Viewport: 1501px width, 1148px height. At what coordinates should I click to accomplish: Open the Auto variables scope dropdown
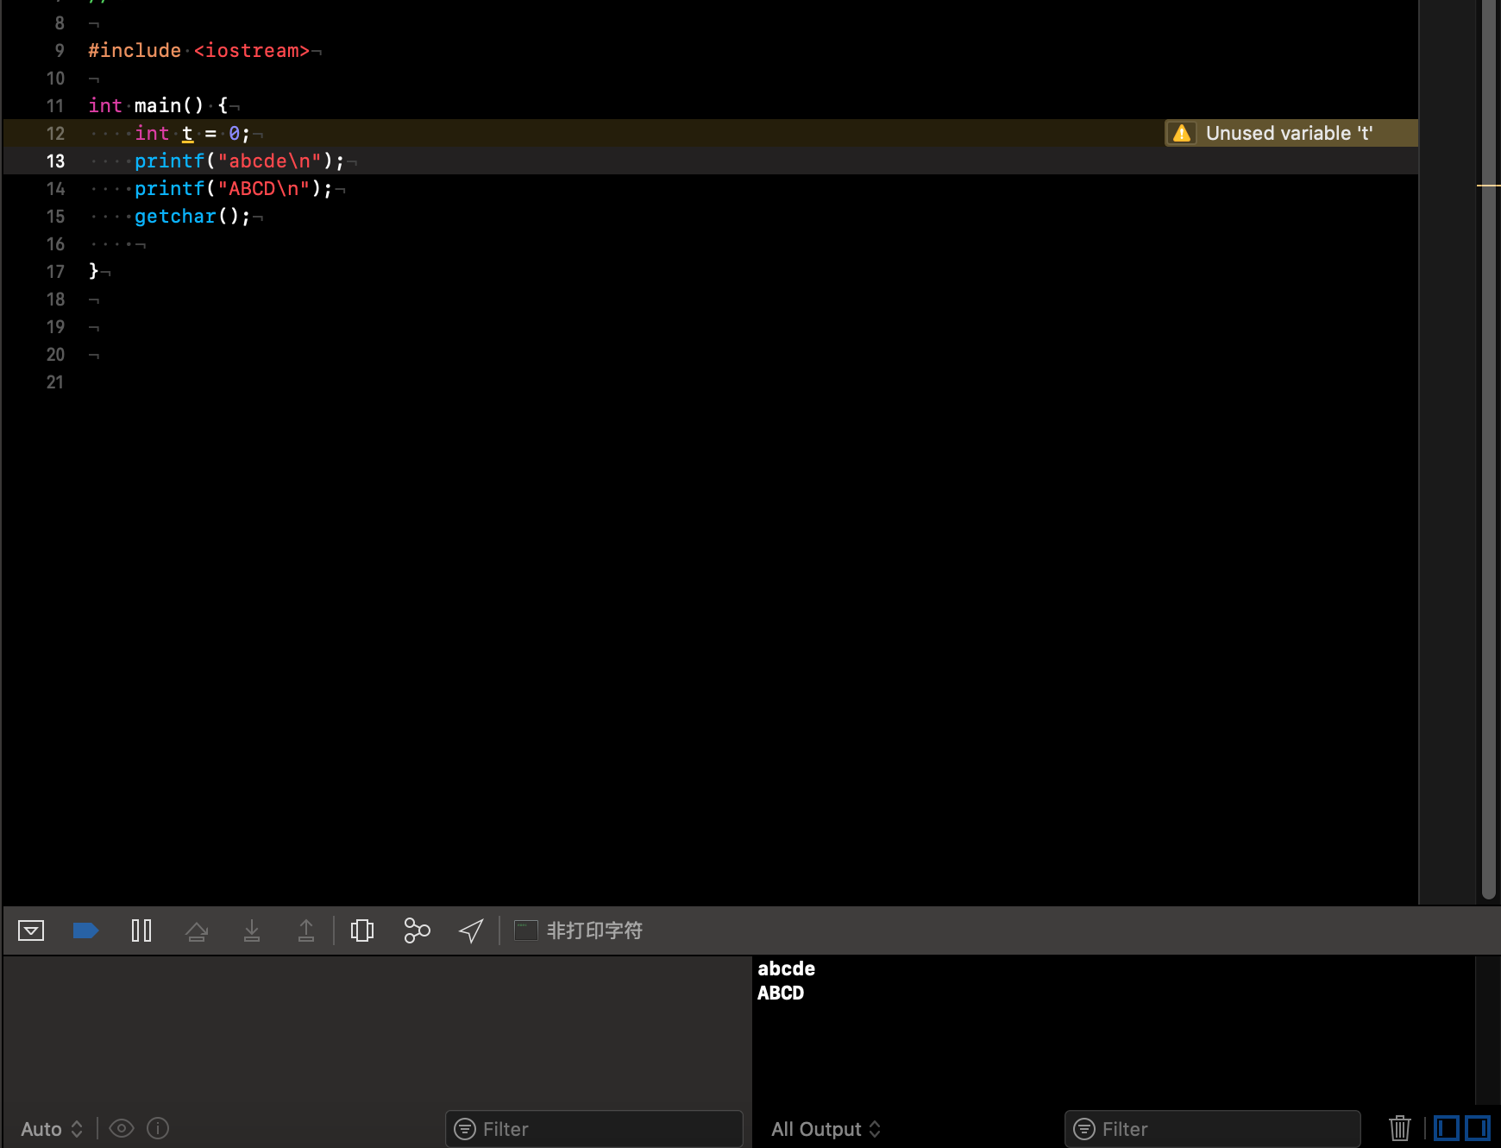tap(52, 1129)
